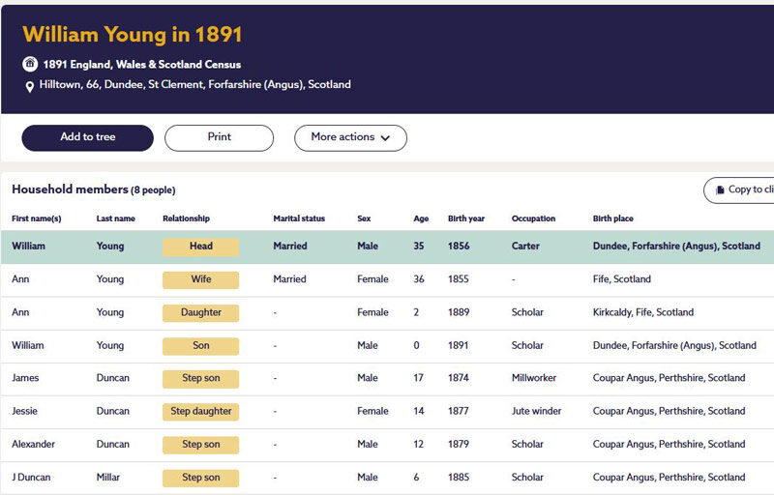Click the location pin icon
The image size is (774, 495).
(31, 85)
